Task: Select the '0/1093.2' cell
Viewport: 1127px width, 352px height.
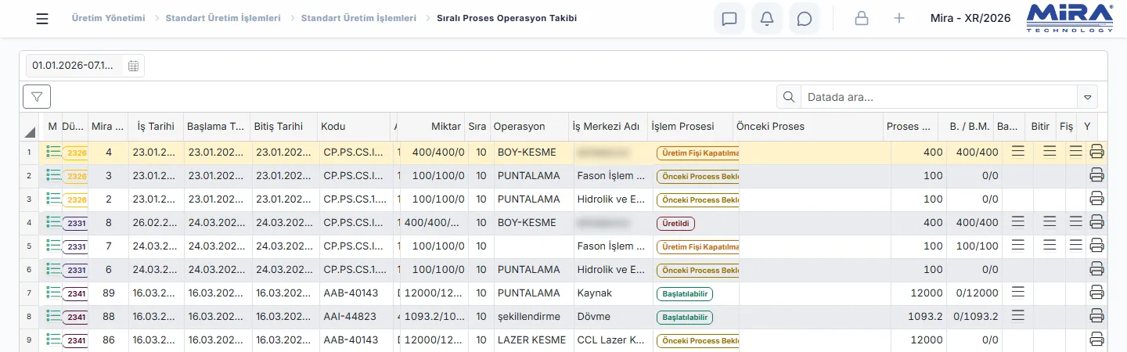Action: (x=975, y=317)
